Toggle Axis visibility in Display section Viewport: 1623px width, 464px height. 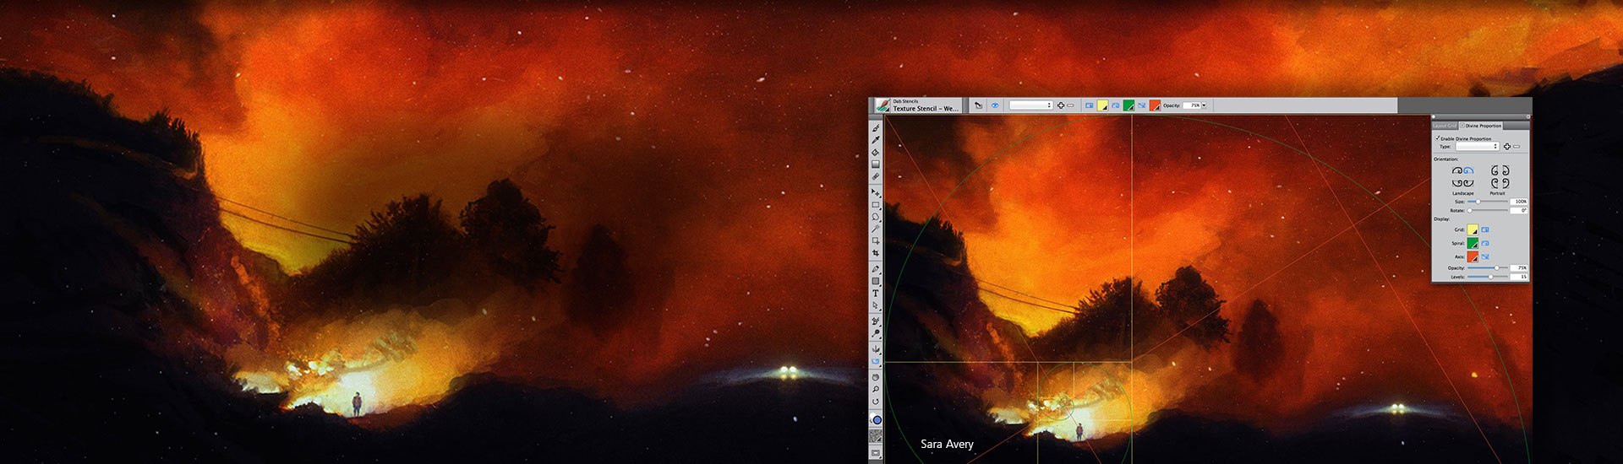click(1485, 256)
